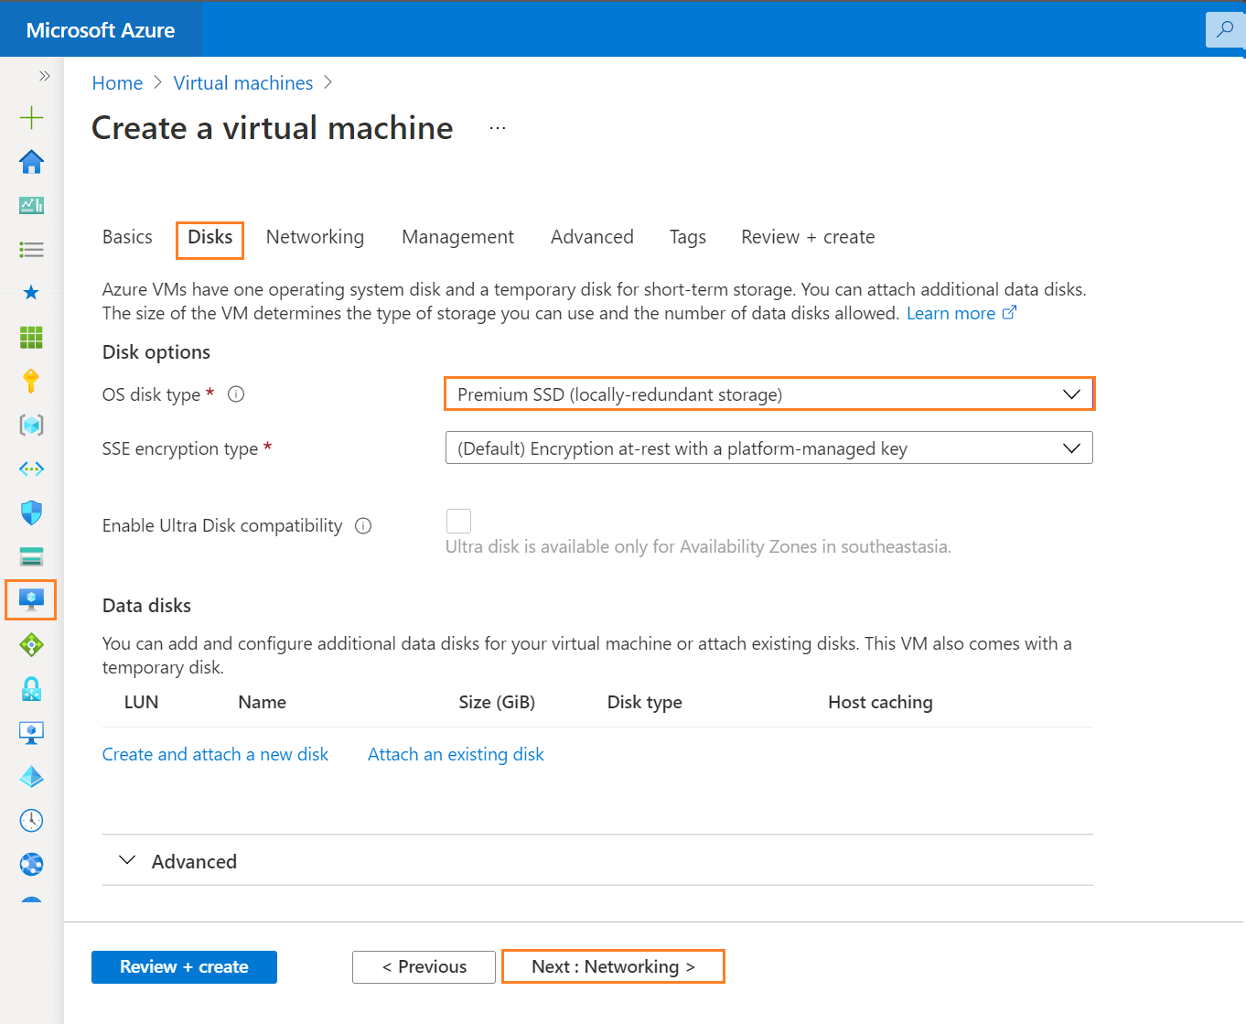Open All resources green grid icon

coord(31,337)
